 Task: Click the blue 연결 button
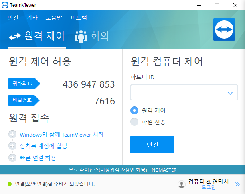point(152,145)
